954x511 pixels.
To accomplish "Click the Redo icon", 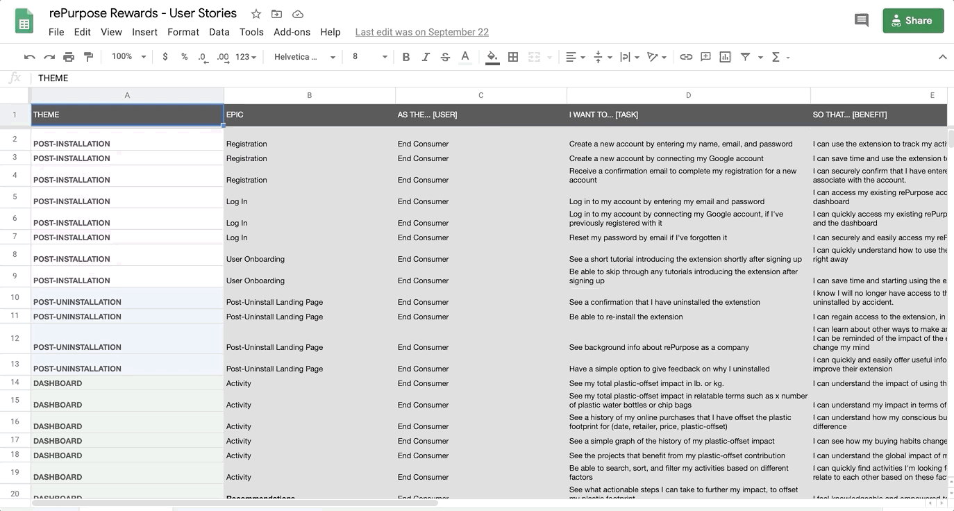I will point(49,57).
